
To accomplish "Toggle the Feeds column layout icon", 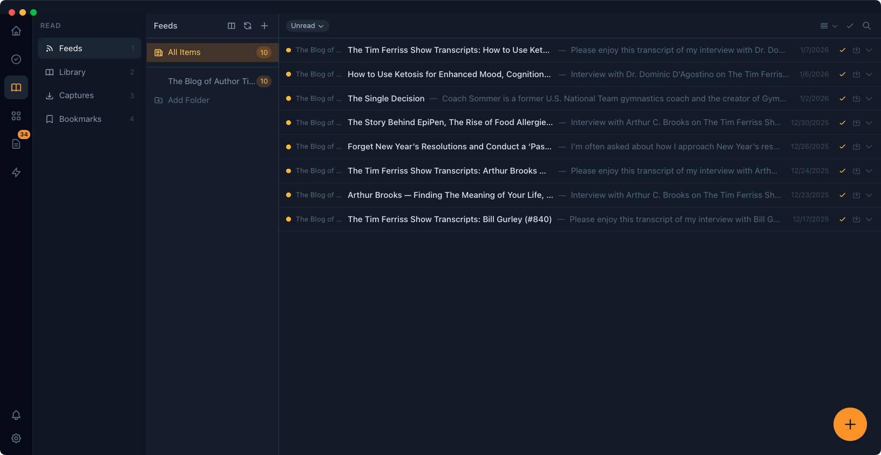I will 232,26.
